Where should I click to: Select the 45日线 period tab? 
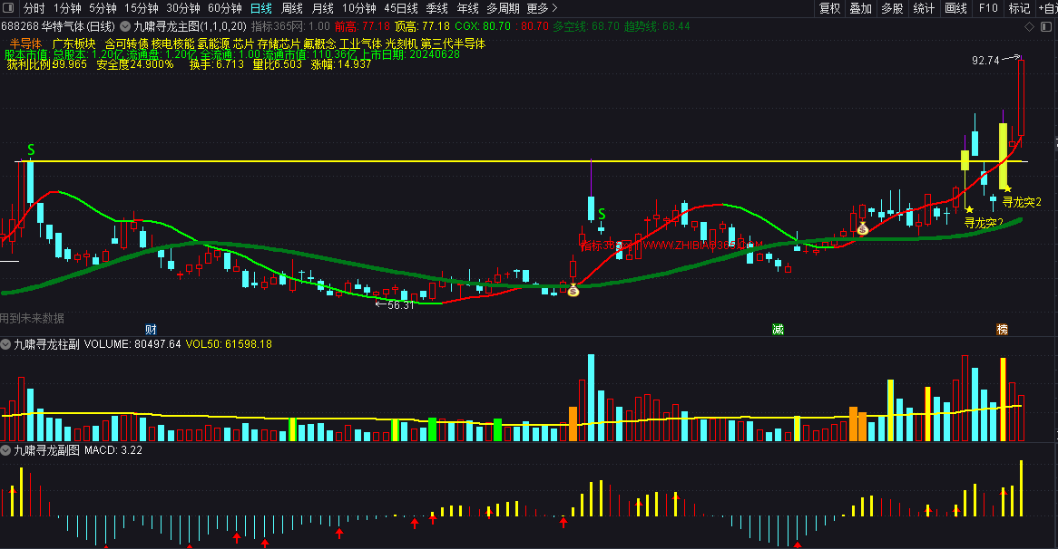(401, 8)
